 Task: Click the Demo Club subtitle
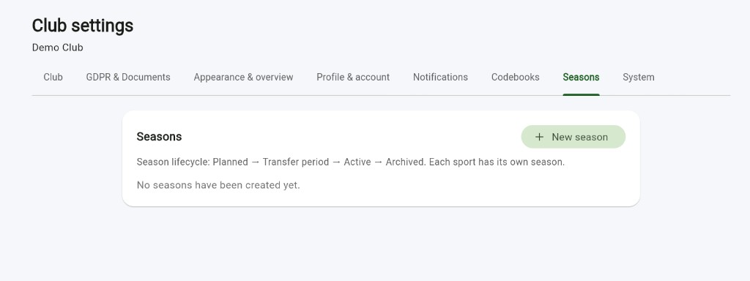[57, 48]
